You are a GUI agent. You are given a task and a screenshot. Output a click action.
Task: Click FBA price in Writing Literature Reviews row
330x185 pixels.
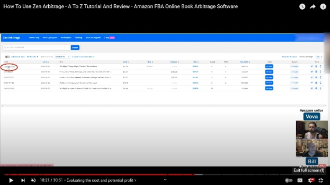196,88
